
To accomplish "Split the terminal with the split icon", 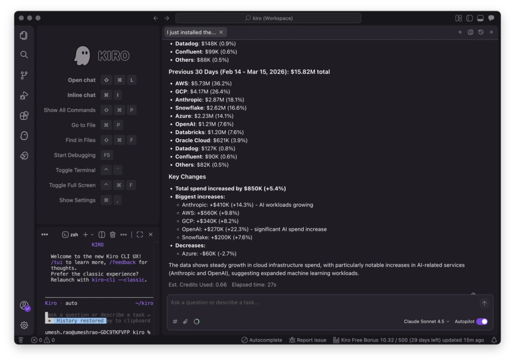I will coord(102,234).
